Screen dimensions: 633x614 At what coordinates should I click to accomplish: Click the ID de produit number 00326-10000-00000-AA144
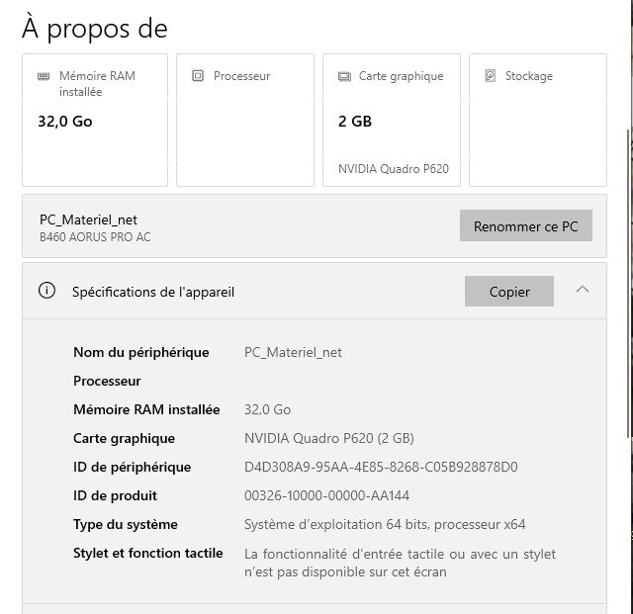(326, 495)
